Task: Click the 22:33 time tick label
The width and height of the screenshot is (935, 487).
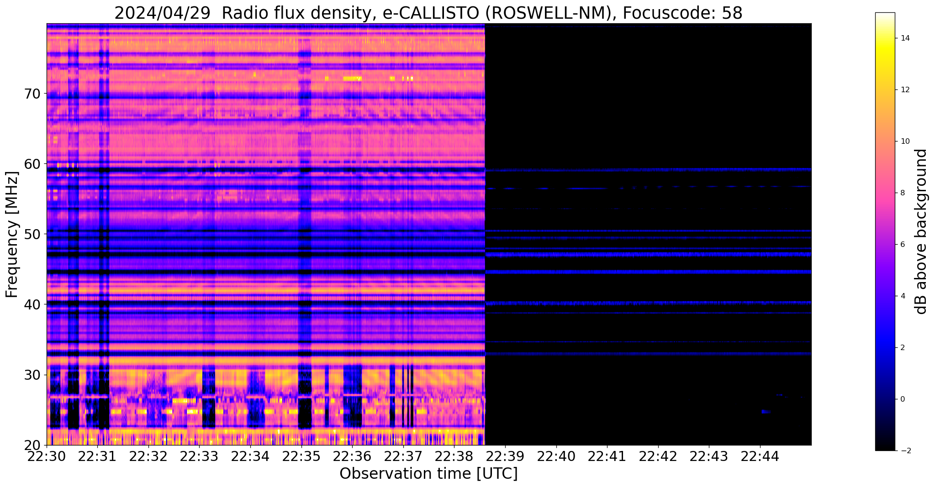Action: pos(199,456)
